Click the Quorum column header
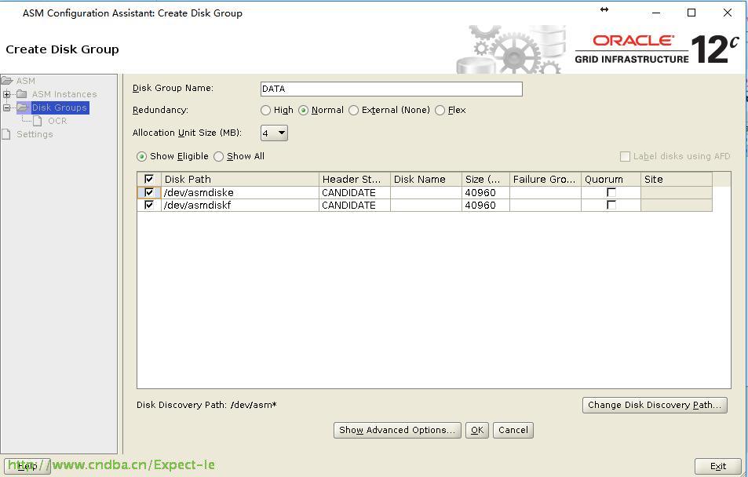 (x=611, y=179)
